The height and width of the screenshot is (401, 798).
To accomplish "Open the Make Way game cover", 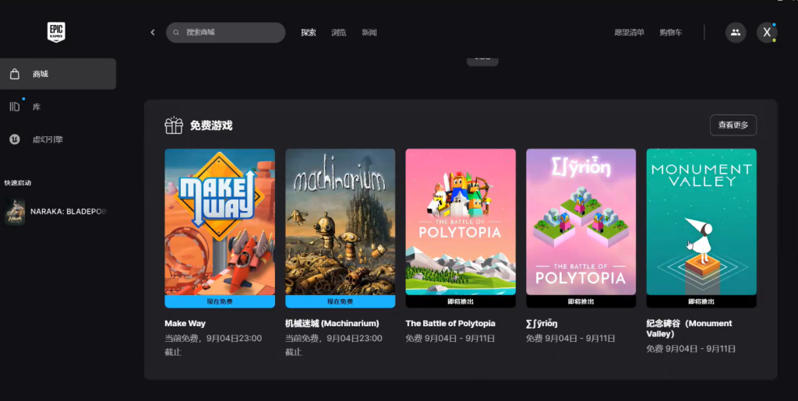I will point(220,222).
